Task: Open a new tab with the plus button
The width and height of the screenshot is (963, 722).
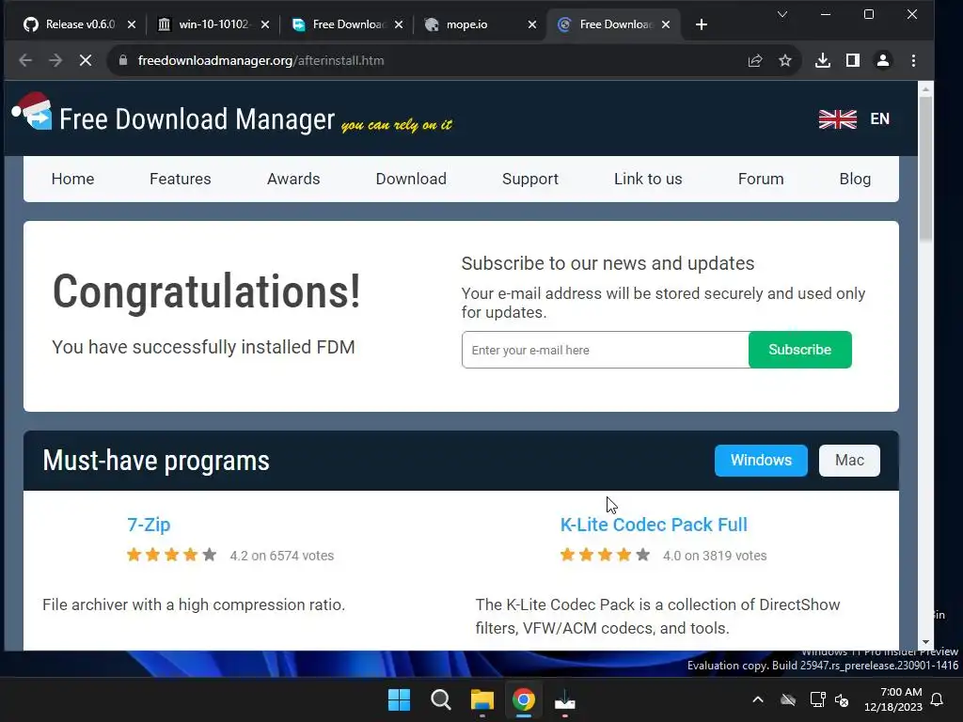Action: click(x=702, y=24)
